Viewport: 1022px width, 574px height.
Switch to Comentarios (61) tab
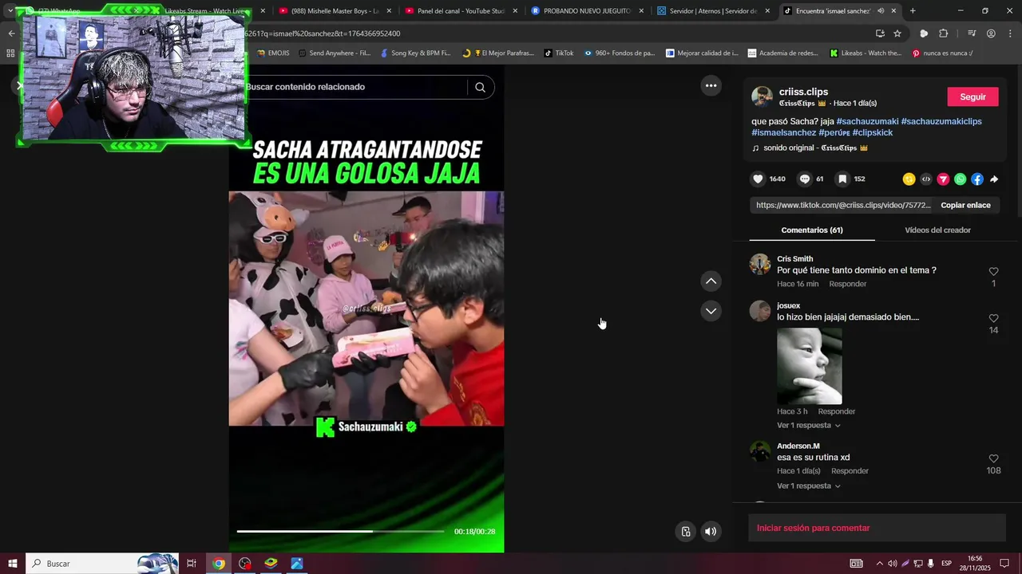coord(812,230)
